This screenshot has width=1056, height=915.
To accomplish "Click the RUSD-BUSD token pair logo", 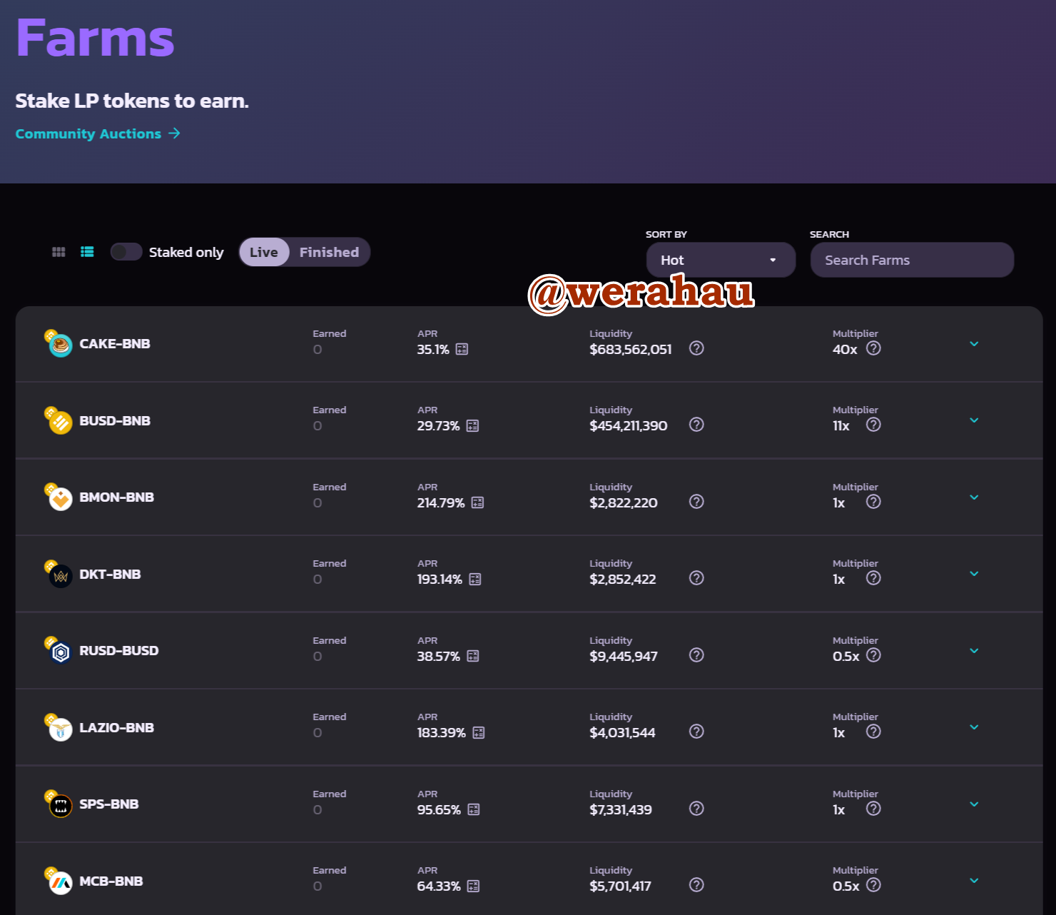I will pos(59,650).
